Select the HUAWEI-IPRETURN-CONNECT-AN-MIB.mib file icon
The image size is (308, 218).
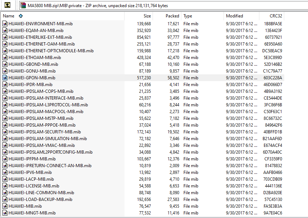coord(5,166)
